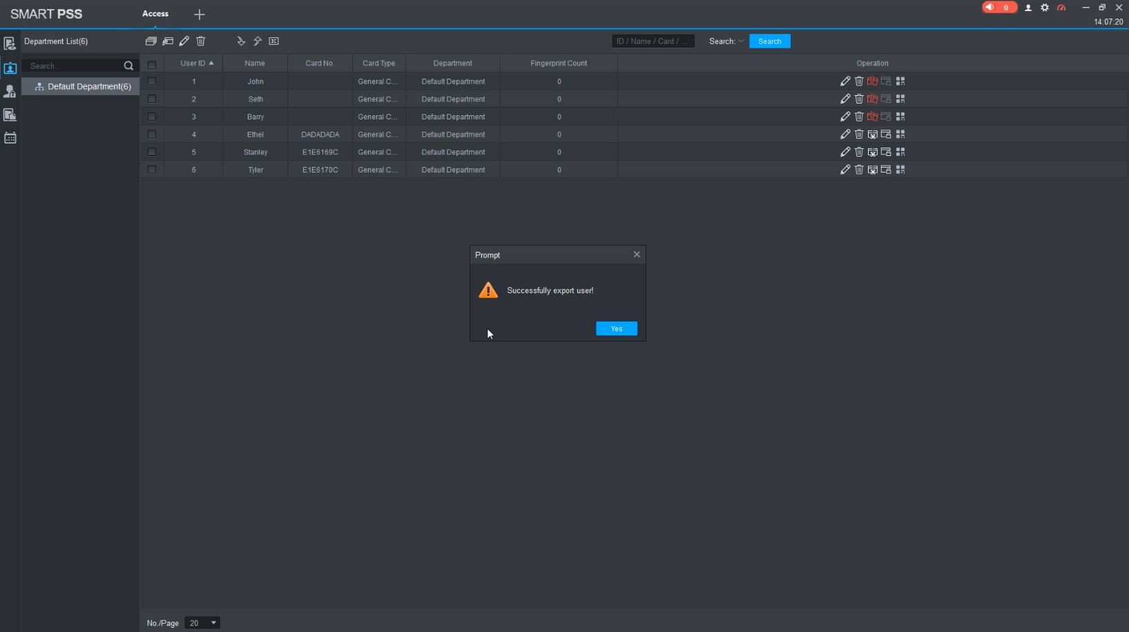Switch to the Access tab
Screen dimensions: 1129x632
pyautogui.click(x=155, y=14)
